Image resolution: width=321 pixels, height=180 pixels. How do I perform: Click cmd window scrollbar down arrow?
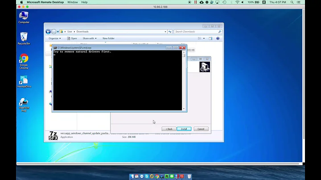point(184,109)
